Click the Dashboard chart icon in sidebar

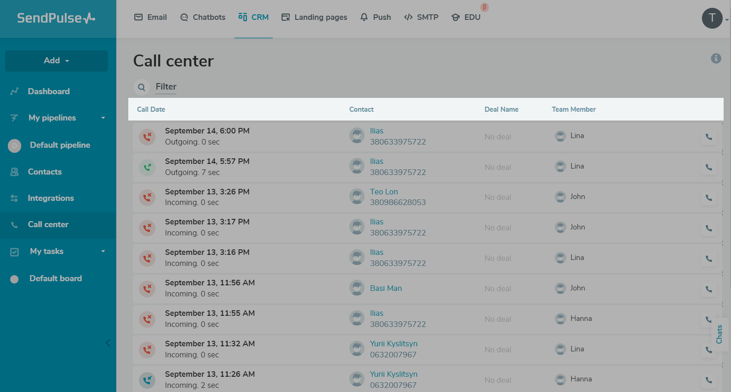pos(14,91)
